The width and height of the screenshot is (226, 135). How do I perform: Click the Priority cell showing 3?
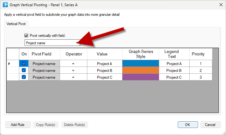click(201, 77)
